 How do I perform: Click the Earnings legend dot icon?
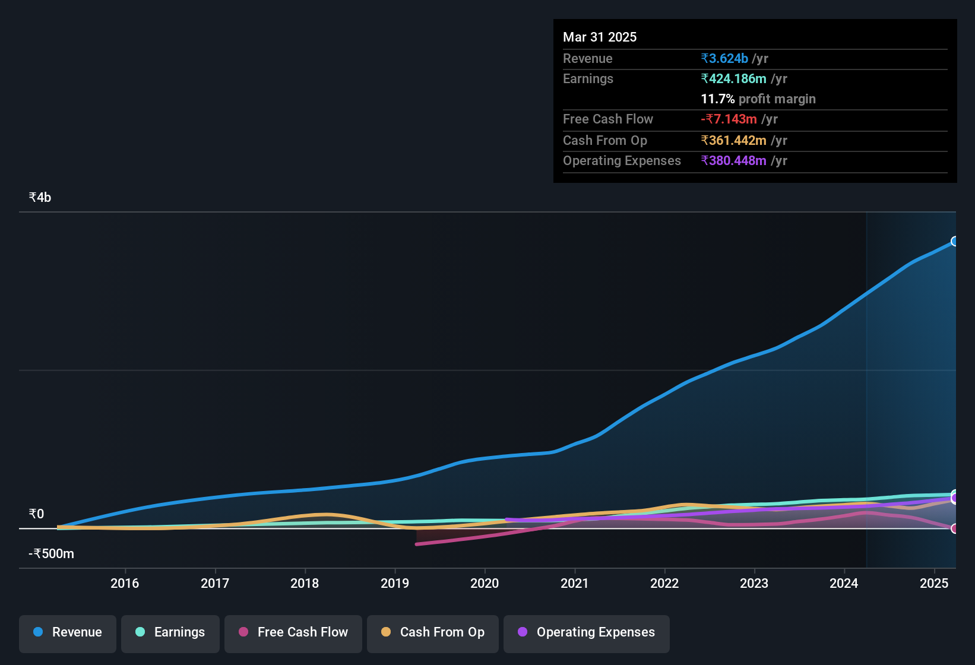[x=141, y=632]
